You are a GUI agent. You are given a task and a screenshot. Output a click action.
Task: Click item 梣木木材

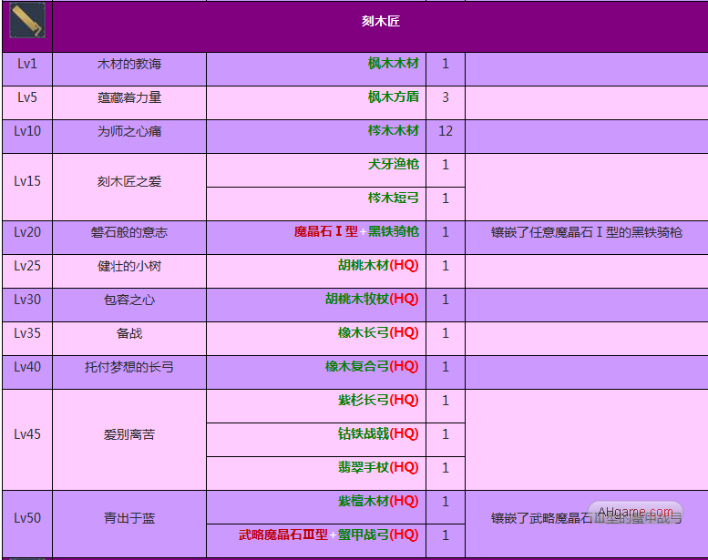click(394, 130)
